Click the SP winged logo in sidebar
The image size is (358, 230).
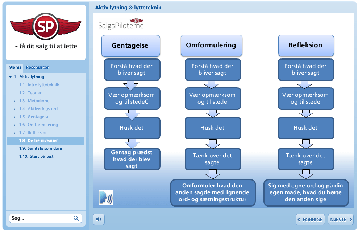pyautogui.click(x=46, y=27)
